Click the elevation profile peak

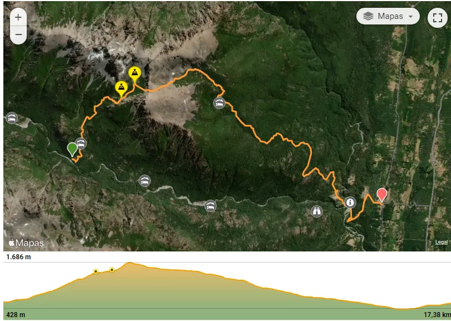130,263
